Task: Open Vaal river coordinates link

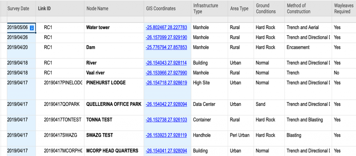Action: pos(166,73)
